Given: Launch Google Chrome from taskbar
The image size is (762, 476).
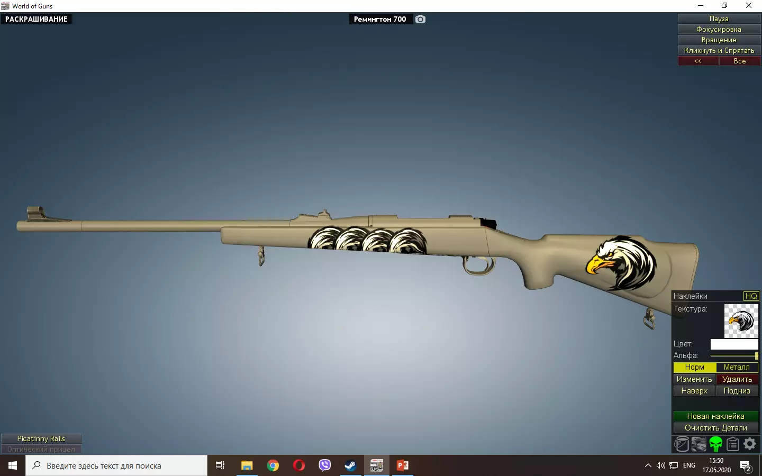Looking at the screenshot, I should [x=273, y=465].
